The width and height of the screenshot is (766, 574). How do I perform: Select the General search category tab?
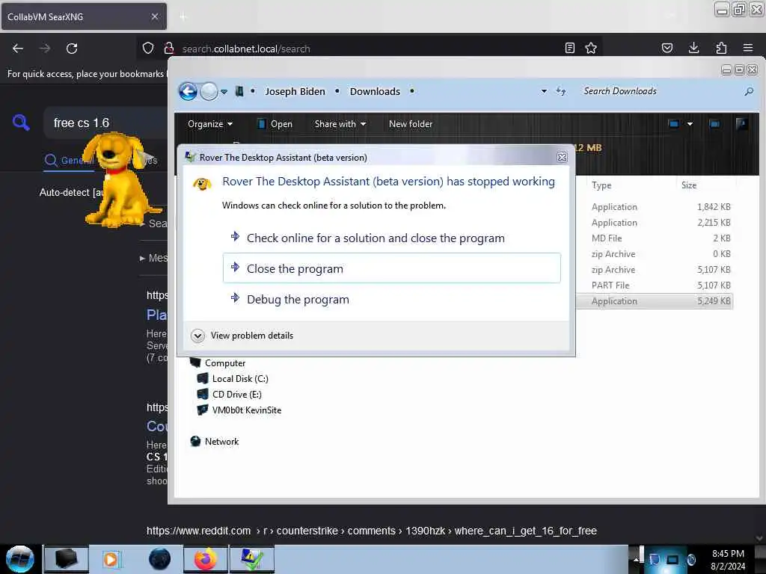point(69,160)
